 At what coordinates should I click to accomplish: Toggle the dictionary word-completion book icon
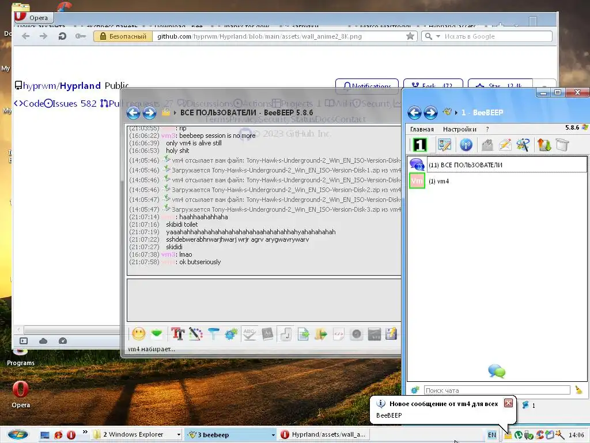267,334
